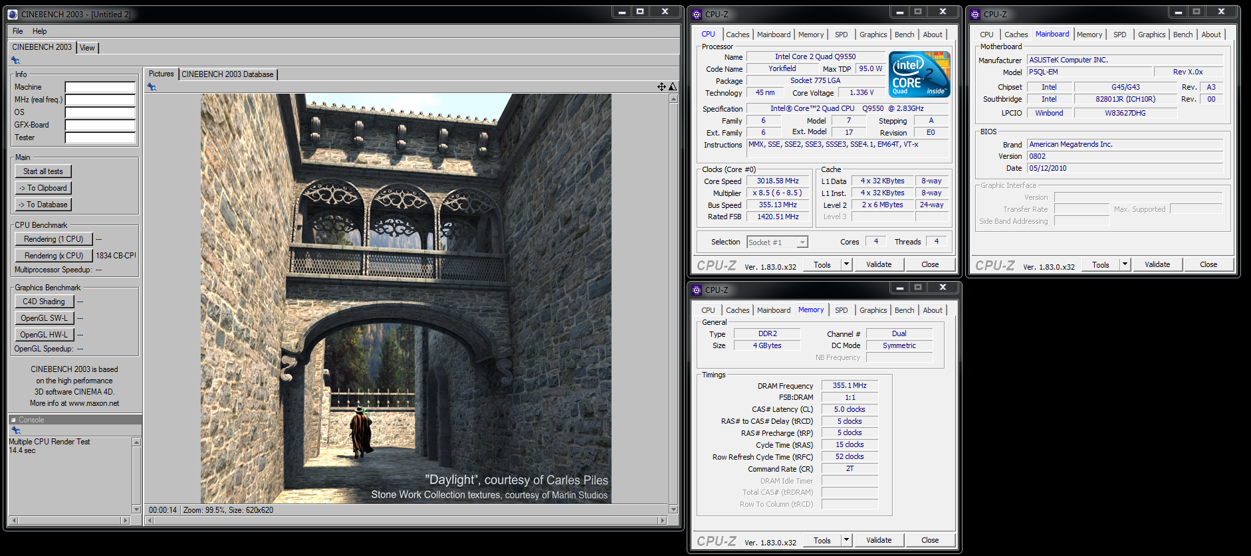Image resolution: width=1251 pixels, height=556 pixels.
Task: Open the Tools dropdown arrow in the Memory CPU-Z window
Action: (846, 540)
